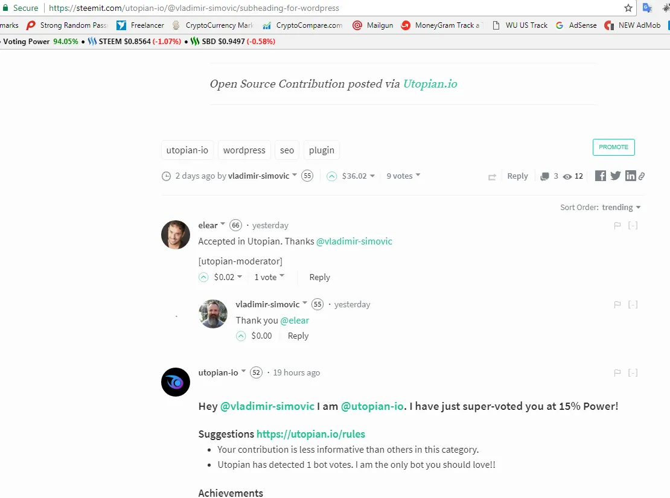
Task: Expand the post author vladimir-simovic dropdown
Action: (x=295, y=175)
